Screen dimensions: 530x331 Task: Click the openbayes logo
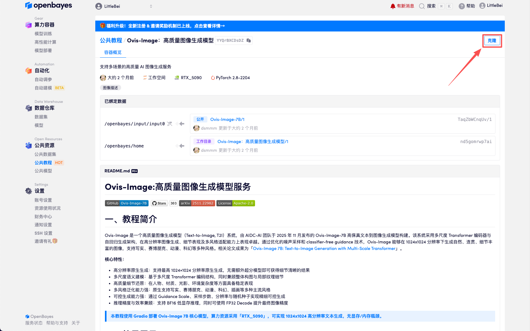(x=49, y=5)
